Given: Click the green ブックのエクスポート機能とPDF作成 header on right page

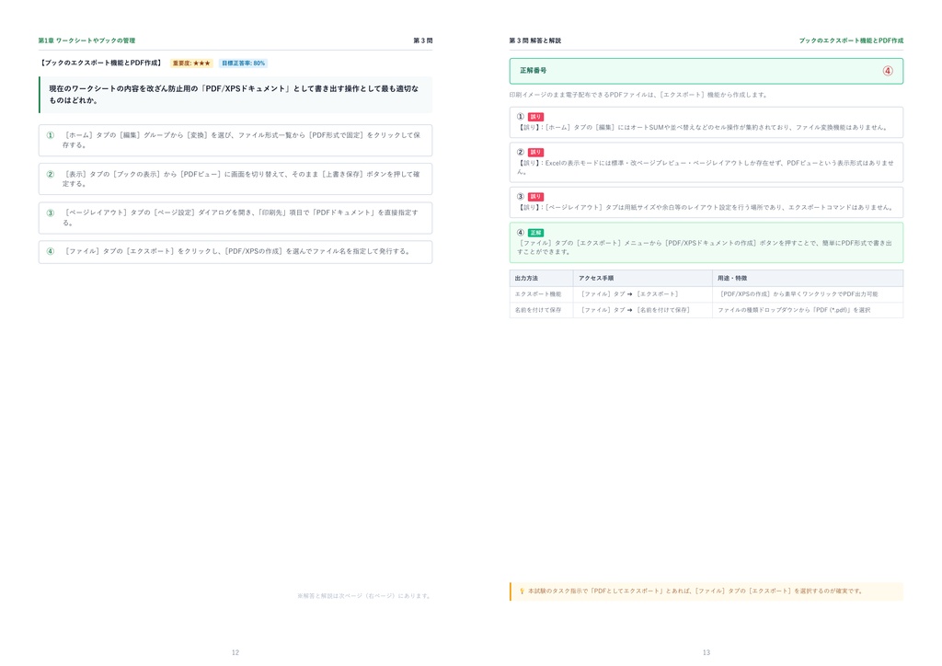Looking at the screenshot, I should tap(851, 40).
